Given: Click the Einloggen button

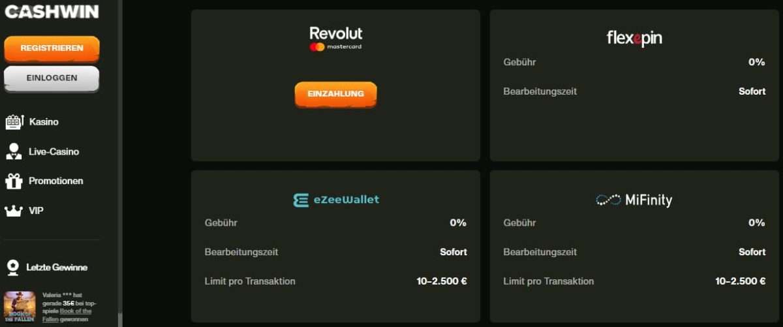Looking at the screenshot, I should click(x=52, y=78).
